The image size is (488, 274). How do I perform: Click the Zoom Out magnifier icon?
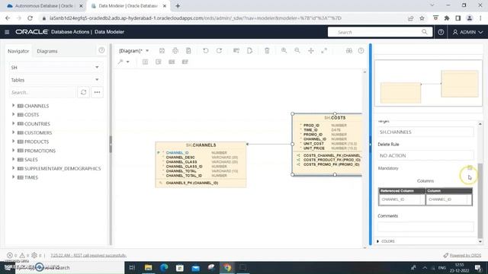pyautogui.click(x=297, y=51)
